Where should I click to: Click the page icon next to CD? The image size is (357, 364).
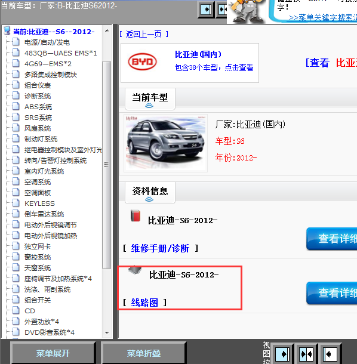point(16,310)
